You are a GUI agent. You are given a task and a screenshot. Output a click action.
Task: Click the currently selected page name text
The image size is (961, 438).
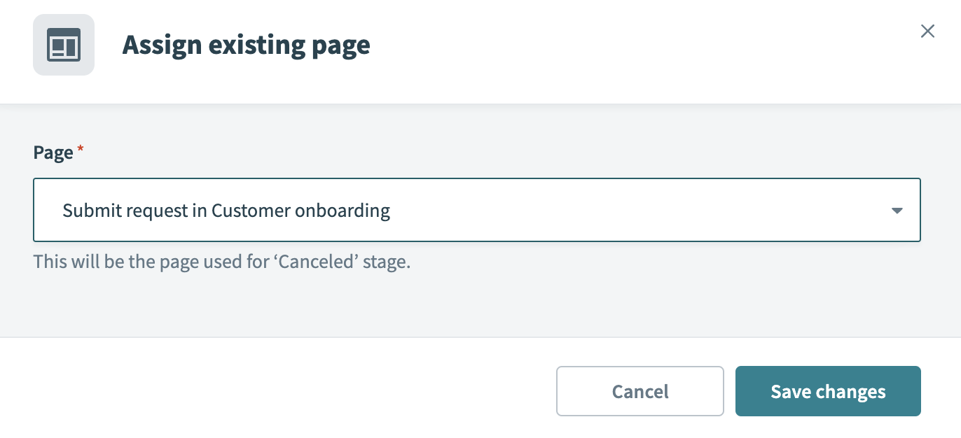coord(226,210)
